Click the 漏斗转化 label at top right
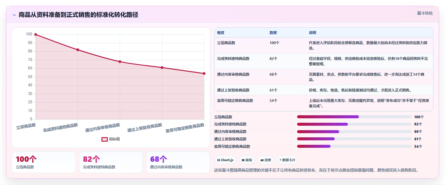The width and height of the screenshot is (445, 185). click(x=425, y=13)
